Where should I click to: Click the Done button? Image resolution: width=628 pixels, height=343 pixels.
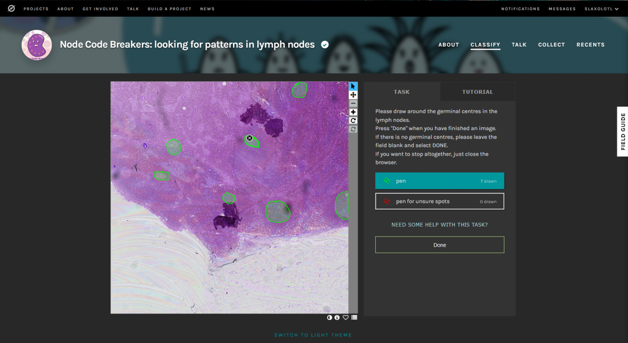(x=440, y=245)
